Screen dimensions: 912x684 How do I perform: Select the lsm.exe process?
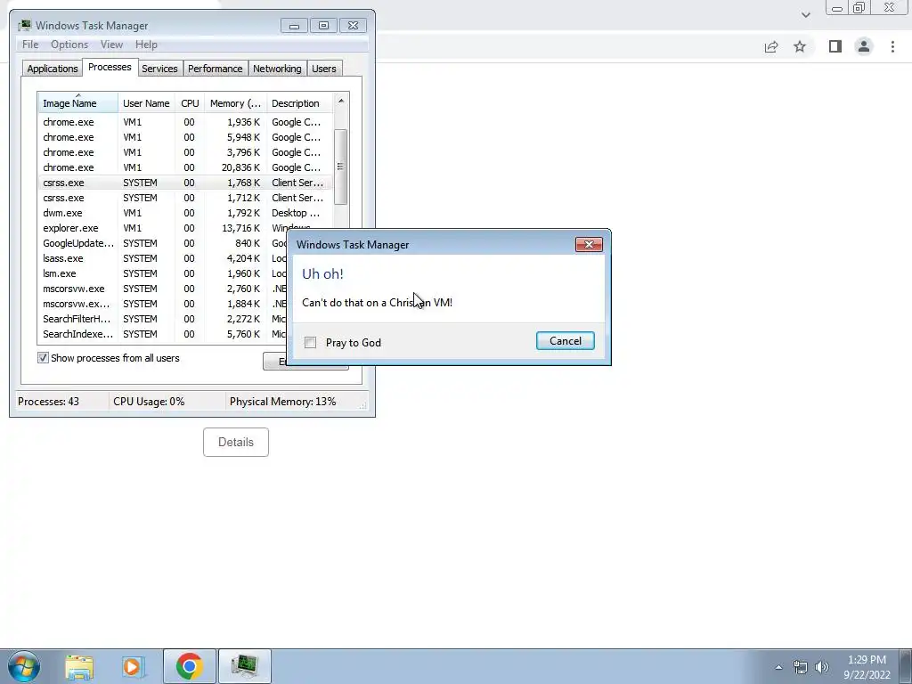pos(163,273)
